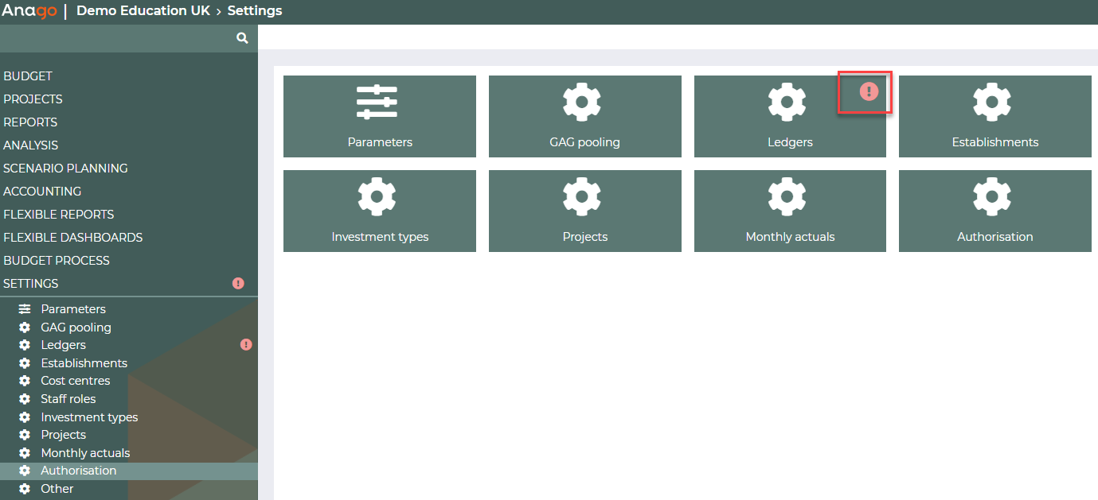This screenshot has height=500, width=1098.
Task: Click into the sidebar search field
Action: (115, 38)
